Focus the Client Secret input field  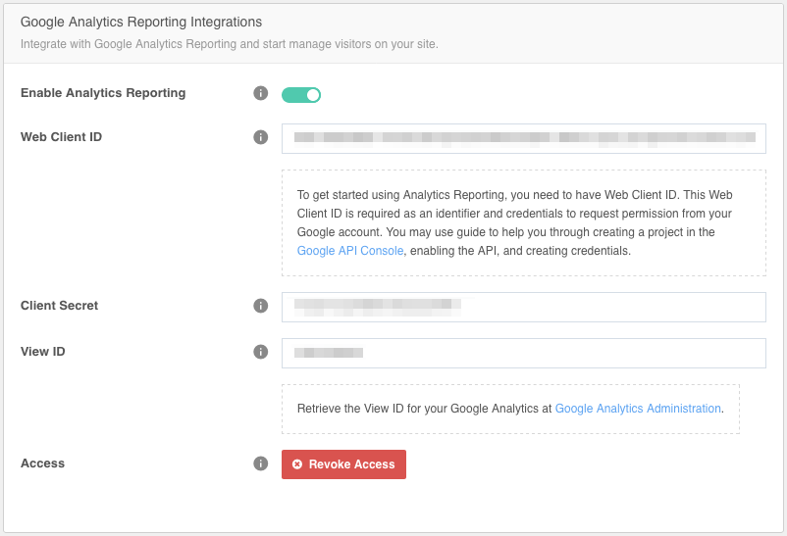(x=523, y=307)
